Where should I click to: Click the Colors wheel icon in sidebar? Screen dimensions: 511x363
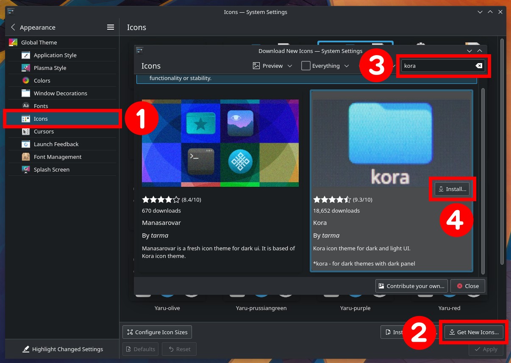(26, 80)
